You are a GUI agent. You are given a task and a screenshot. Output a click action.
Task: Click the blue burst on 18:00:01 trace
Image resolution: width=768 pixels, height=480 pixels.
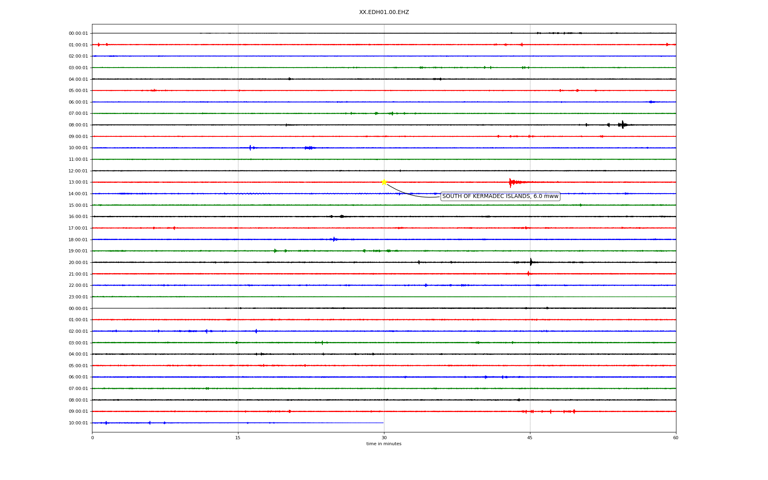point(334,240)
